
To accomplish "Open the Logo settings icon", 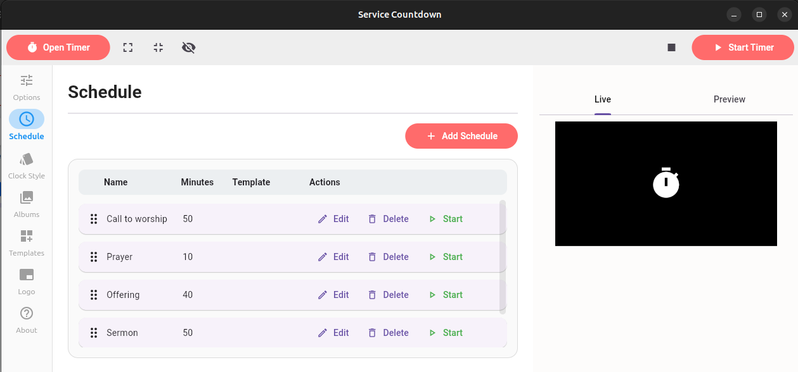I will pyautogui.click(x=26, y=275).
